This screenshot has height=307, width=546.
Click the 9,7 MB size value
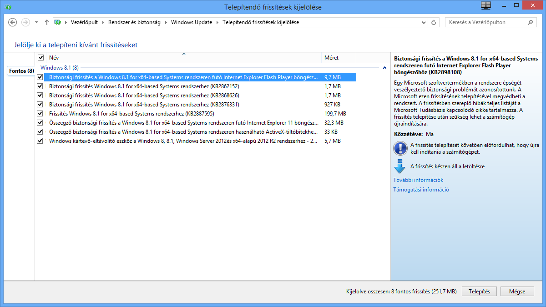point(332,77)
